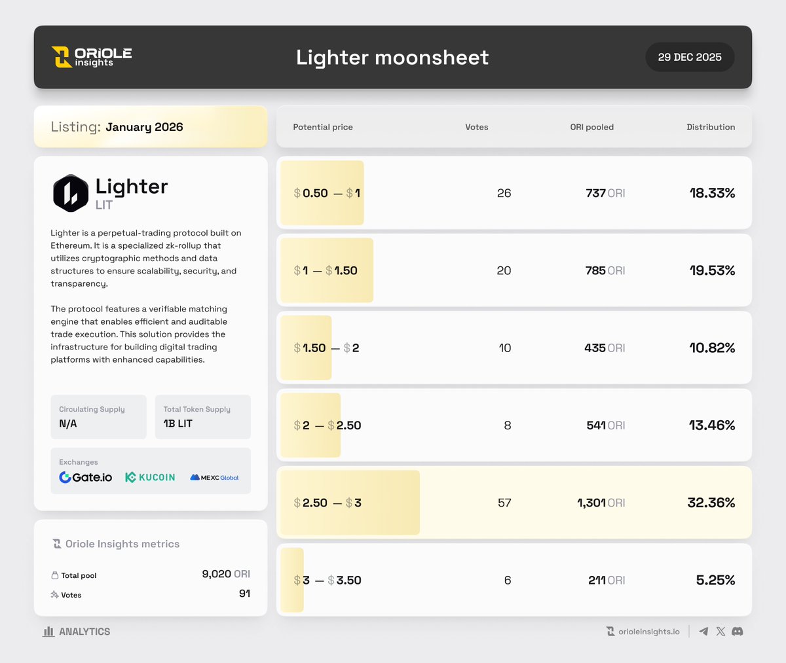Open the Listing: January 2026 selector
Image resolution: width=786 pixels, height=663 pixels.
pyautogui.click(x=151, y=126)
